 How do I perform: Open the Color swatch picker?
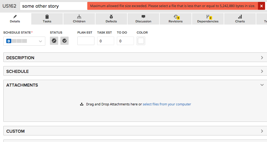141,41
